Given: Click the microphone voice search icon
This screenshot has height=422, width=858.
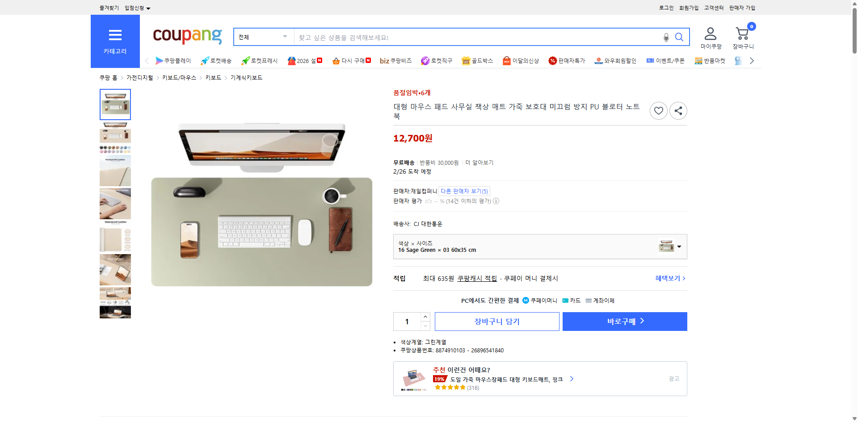Looking at the screenshot, I should click(x=665, y=37).
